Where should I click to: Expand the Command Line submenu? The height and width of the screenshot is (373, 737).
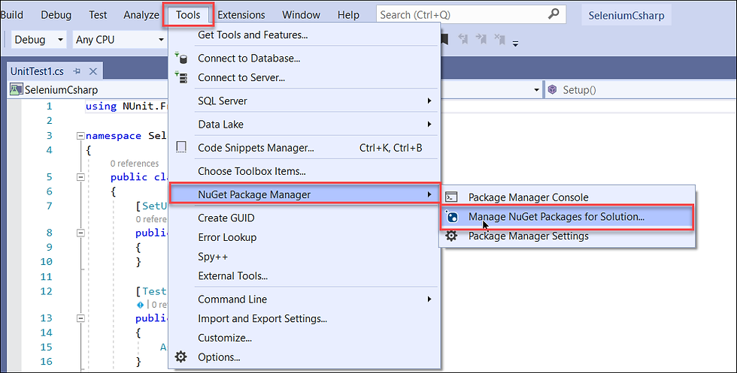[x=304, y=299]
